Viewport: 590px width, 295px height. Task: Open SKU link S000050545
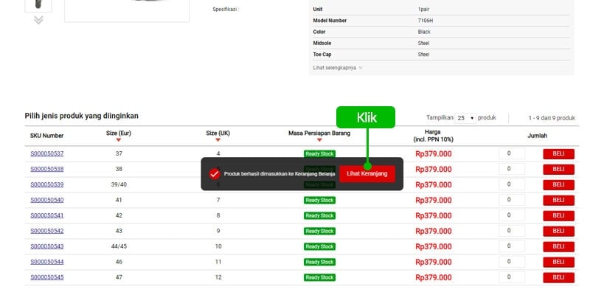coord(47,277)
